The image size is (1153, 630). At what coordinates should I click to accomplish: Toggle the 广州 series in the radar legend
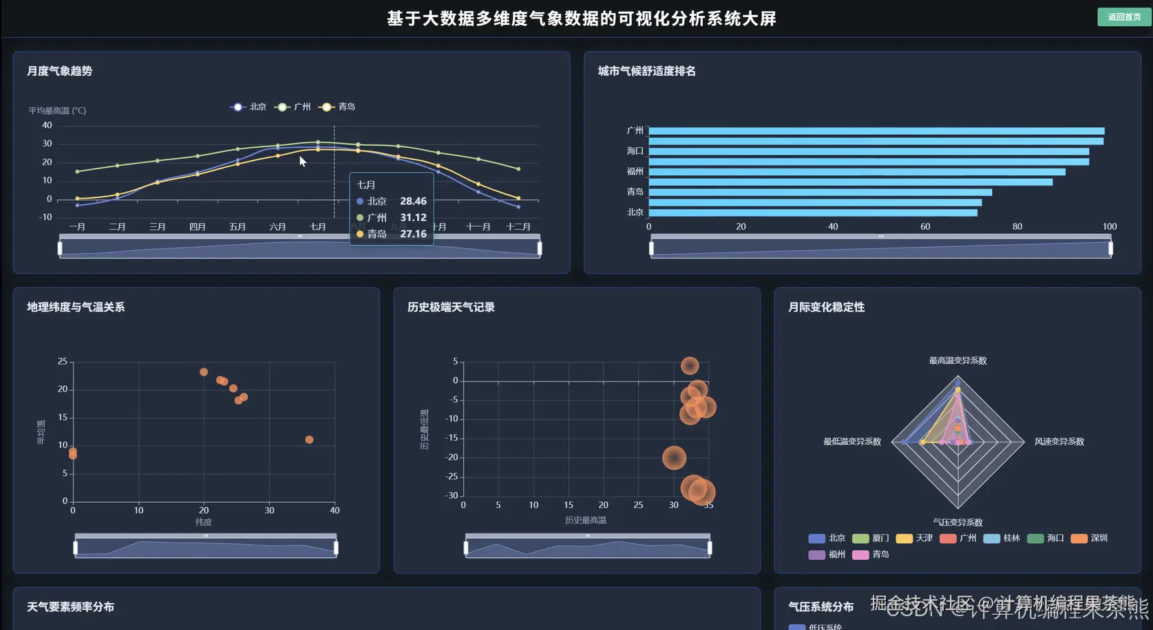(x=960, y=539)
